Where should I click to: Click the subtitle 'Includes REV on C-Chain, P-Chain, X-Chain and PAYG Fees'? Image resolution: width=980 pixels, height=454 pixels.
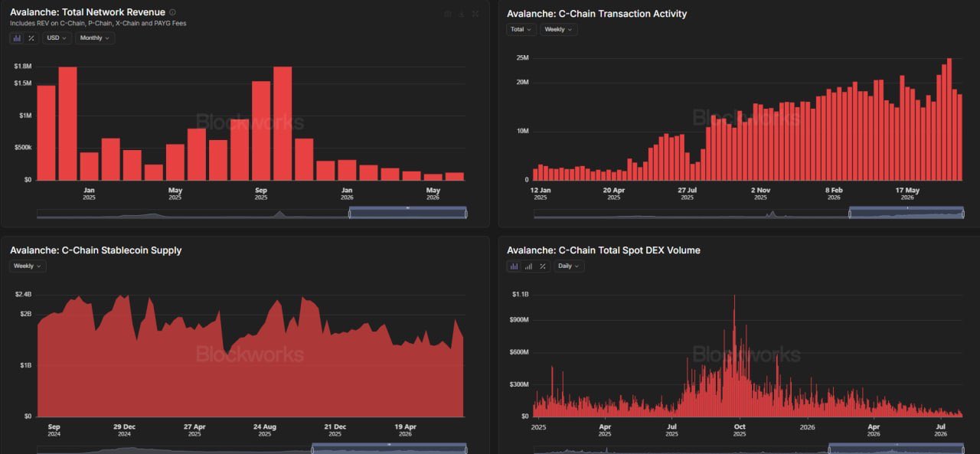[98, 23]
